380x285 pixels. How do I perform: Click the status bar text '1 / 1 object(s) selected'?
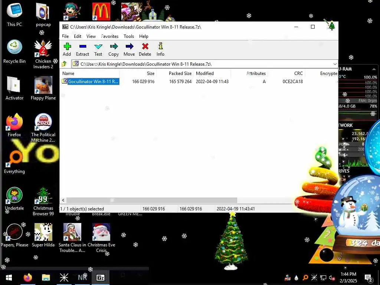point(82,209)
